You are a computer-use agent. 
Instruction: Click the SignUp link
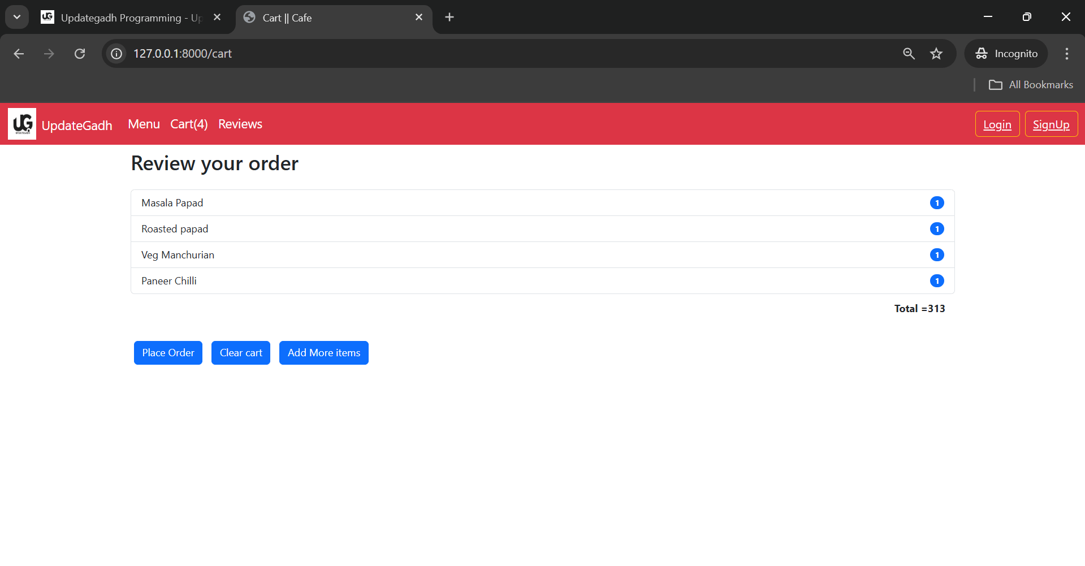[x=1051, y=124]
